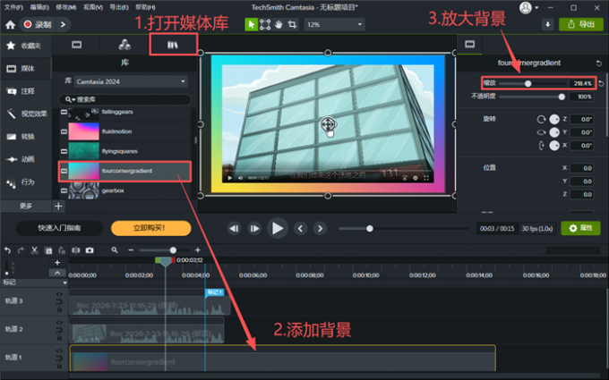This screenshot has height=380, width=609.
Task: Select the node transform tool on canvas toolbar
Action: (x=265, y=24)
